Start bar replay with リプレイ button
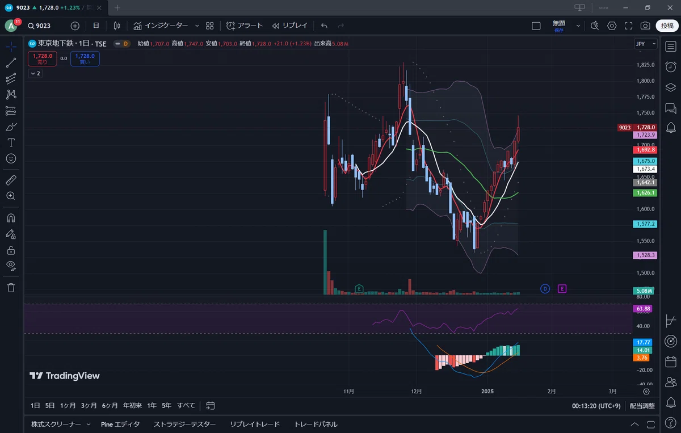 (289, 26)
